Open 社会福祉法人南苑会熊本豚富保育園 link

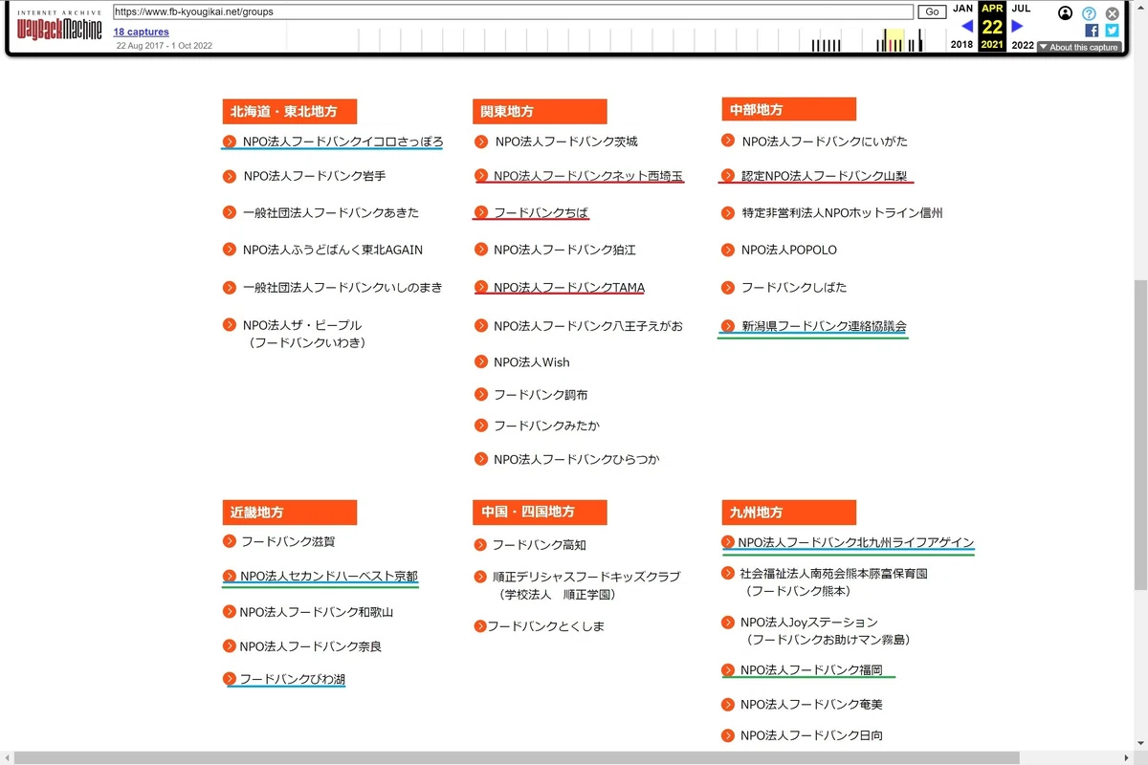coord(834,574)
